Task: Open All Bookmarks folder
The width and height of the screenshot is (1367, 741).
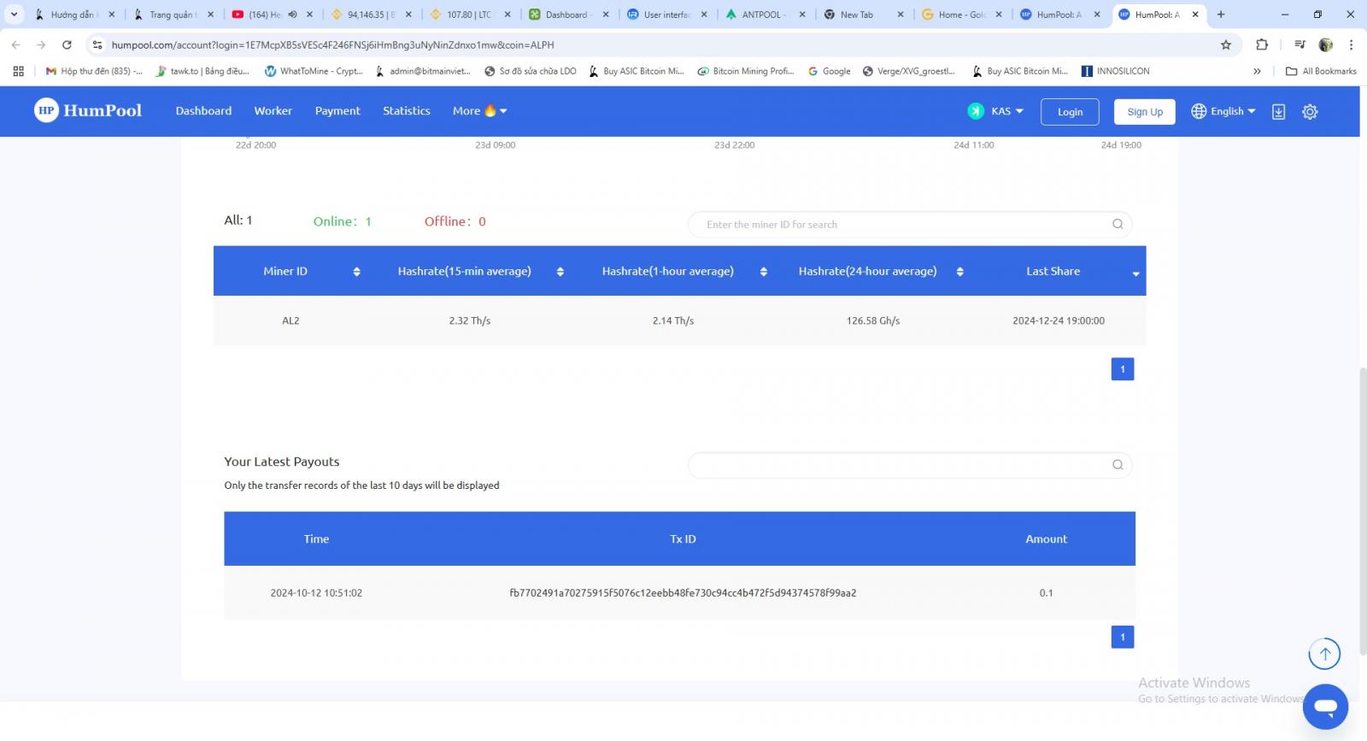Action: [1321, 71]
